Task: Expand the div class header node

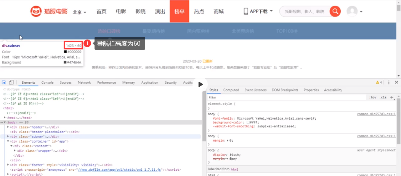Action: 8,127
